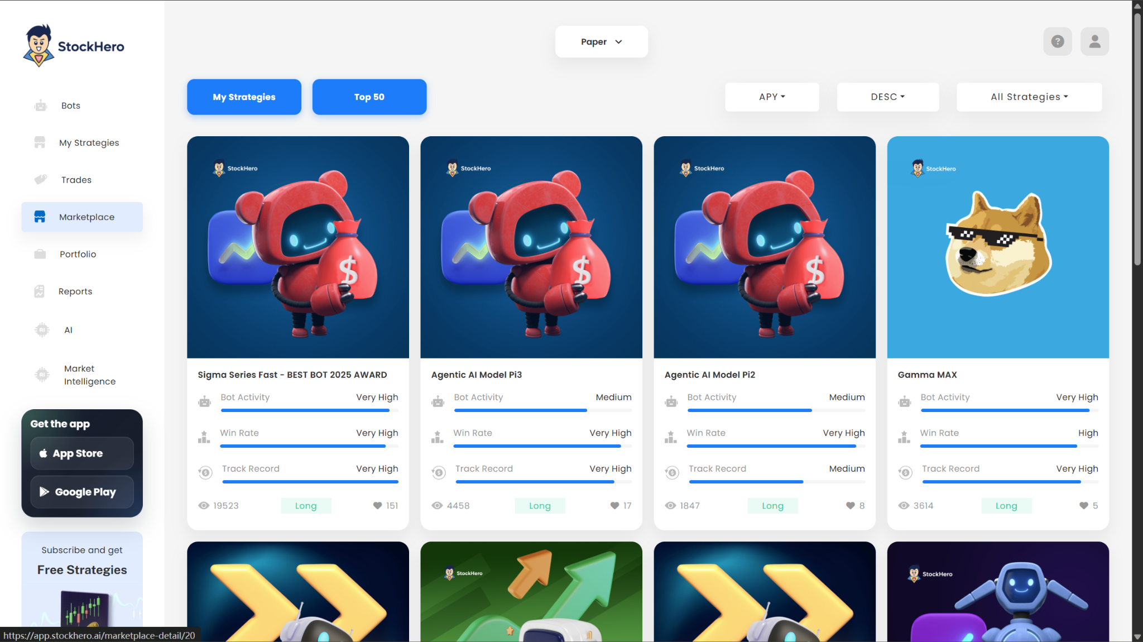Click the Reports document icon
Viewport: 1143px width, 642px height.
pyautogui.click(x=39, y=291)
